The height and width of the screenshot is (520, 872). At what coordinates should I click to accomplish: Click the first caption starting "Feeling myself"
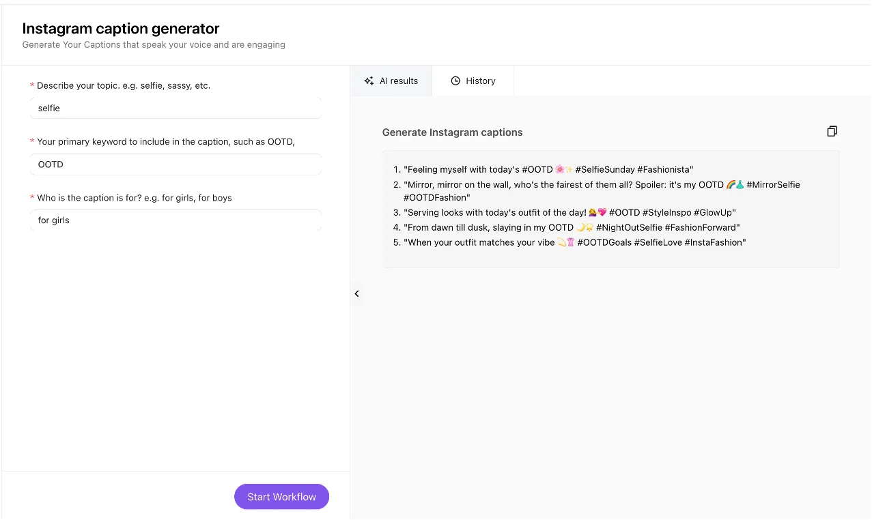click(548, 169)
